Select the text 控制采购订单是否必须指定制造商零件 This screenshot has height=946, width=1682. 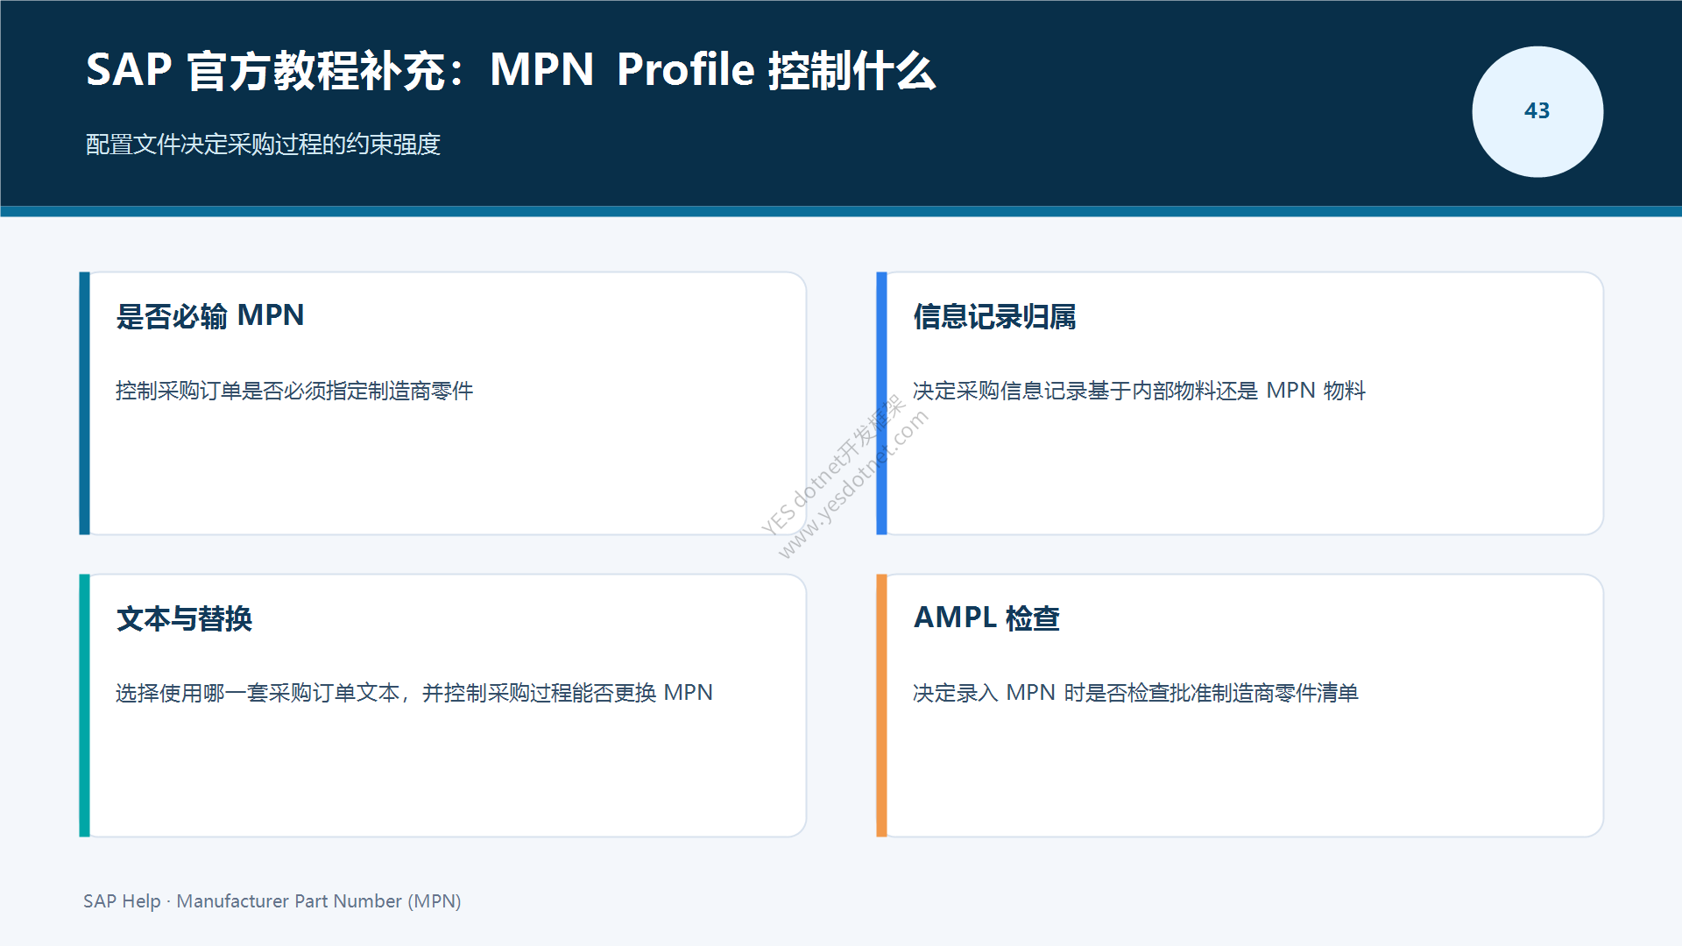294,391
